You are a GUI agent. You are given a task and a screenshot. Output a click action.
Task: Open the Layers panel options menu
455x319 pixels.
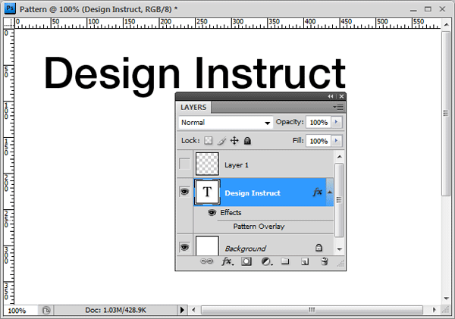coord(338,108)
